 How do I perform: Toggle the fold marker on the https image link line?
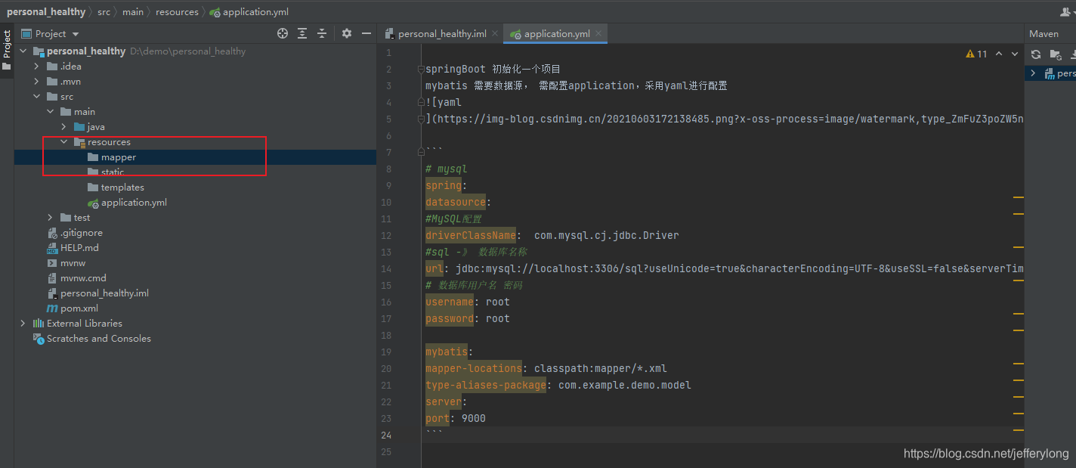pos(421,119)
